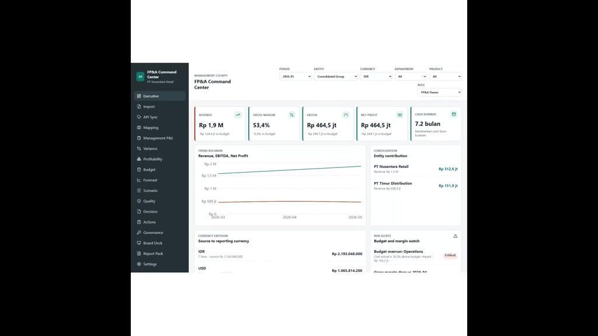Click the Rp 312,6 jt value
Screen dimensions: 598x336
click(448, 169)
